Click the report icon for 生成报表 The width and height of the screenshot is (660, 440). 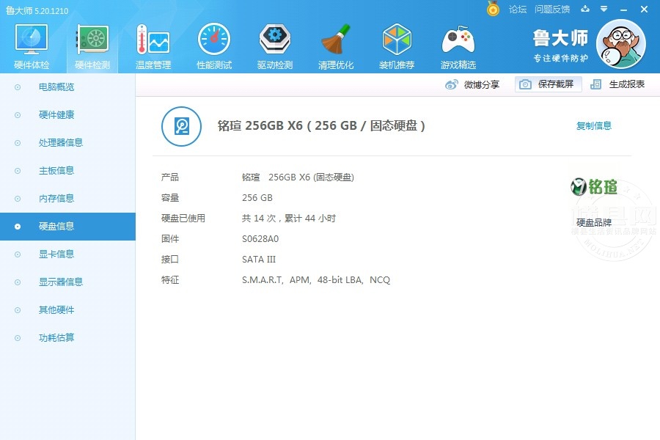[595, 84]
